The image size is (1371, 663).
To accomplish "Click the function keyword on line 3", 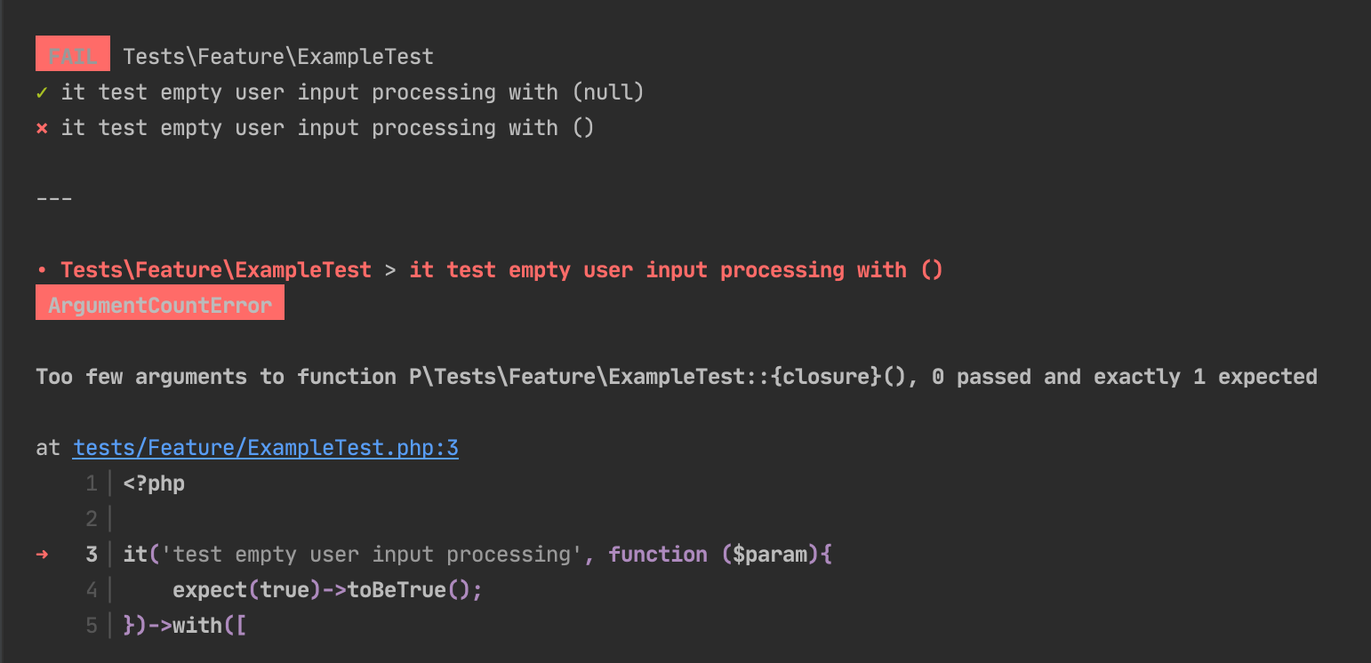I will (658, 555).
